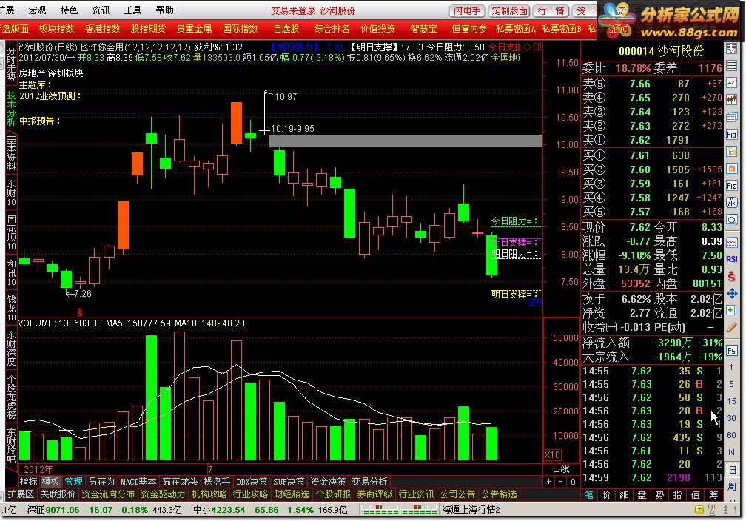Click the RSI indicator icon
Image resolution: width=746 pixels, height=521 pixels.
click(732, 259)
